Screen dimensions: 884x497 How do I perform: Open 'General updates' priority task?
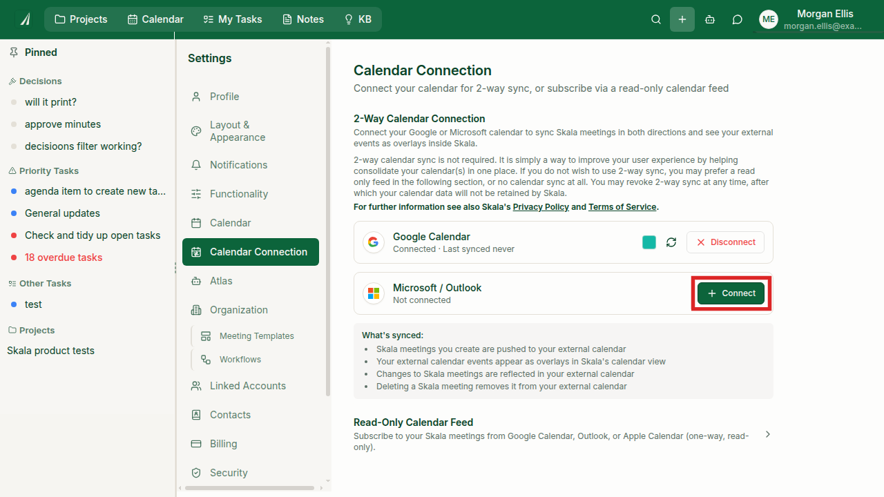point(62,213)
